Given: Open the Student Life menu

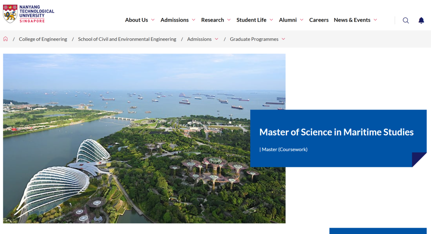Looking at the screenshot, I should [251, 20].
